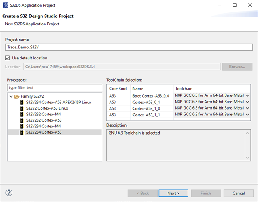The image size is (258, 202).
Task: Click the S32DS application icon in title bar
Action: pos(5,5)
